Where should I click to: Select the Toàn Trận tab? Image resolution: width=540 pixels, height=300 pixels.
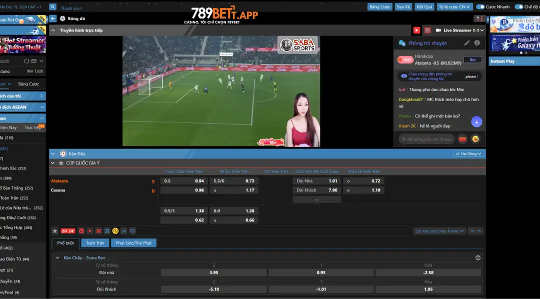[95, 243]
